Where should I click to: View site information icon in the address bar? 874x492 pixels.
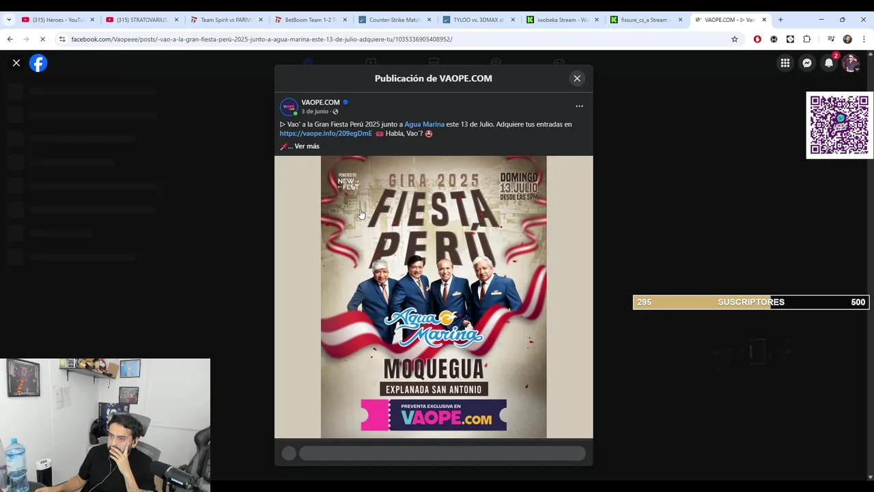click(61, 39)
